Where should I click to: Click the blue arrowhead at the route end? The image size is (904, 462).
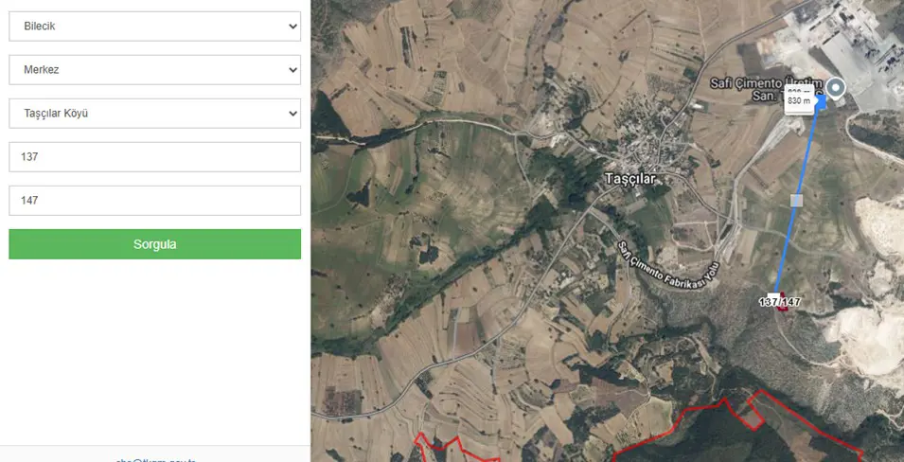821,101
